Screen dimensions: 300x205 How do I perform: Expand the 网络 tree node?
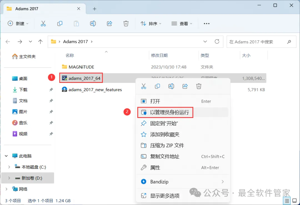[6, 189]
